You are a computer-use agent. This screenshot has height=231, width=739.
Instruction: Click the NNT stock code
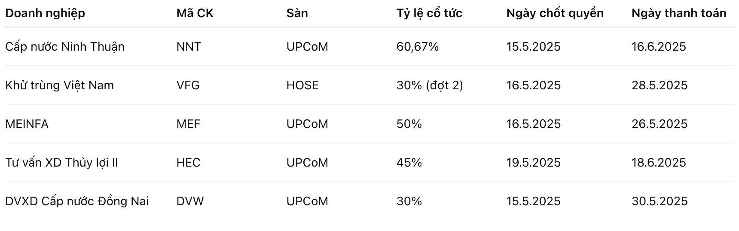[x=189, y=46]
